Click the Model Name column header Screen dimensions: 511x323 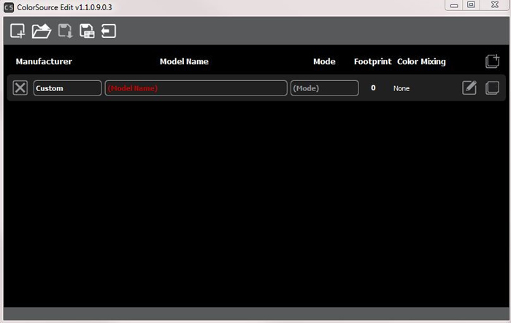(184, 61)
